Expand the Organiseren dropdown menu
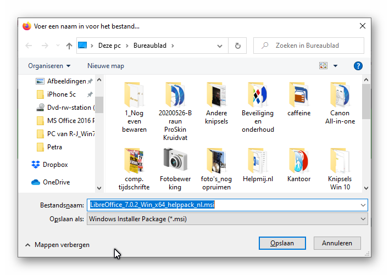 click(49, 66)
